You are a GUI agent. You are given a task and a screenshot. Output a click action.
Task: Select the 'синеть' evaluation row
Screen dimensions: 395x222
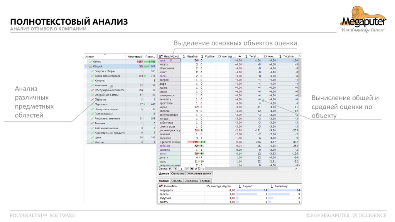click(230, 202)
